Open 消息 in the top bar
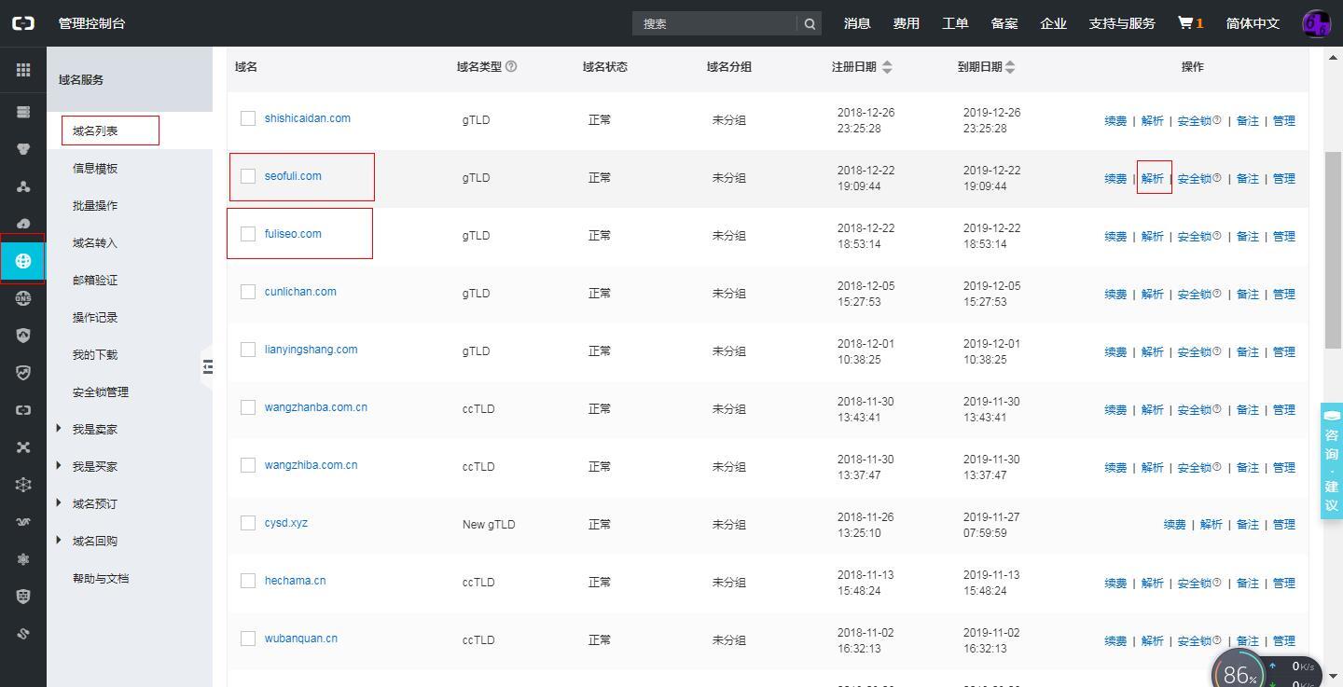1343x687 pixels. [x=857, y=23]
